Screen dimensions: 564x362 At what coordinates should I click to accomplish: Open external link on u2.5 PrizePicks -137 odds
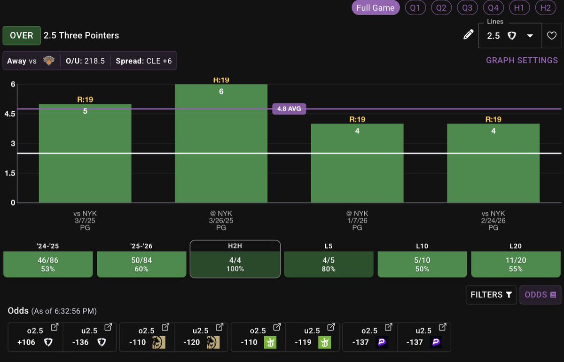443,327
